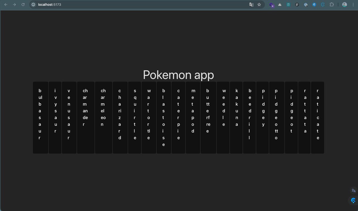This screenshot has width=358, height=211.
Task: Click the pidgeotto card
Action: coord(277,118)
